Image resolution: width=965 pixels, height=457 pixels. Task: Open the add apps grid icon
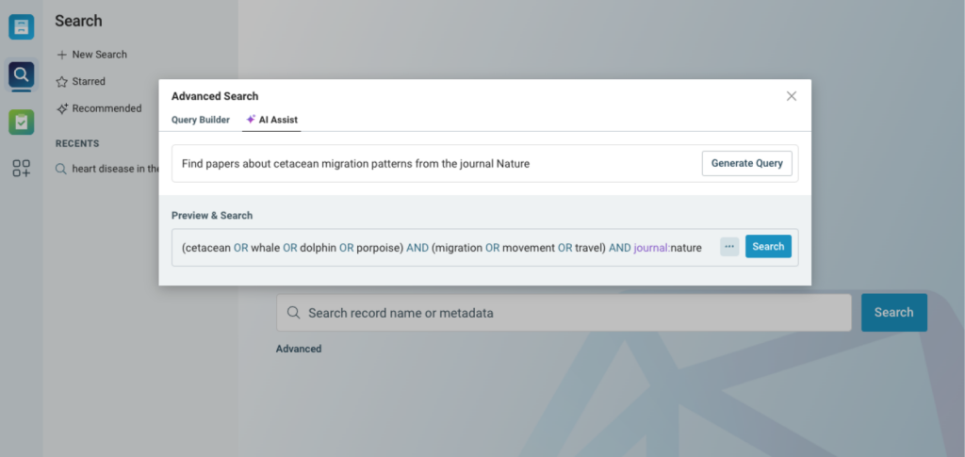[22, 169]
